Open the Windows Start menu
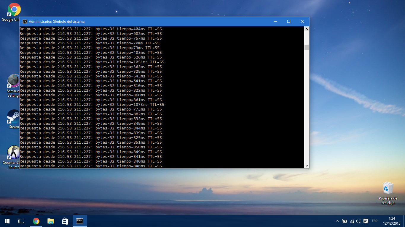Image resolution: width=405 pixels, height=227 pixels. pos(7,221)
